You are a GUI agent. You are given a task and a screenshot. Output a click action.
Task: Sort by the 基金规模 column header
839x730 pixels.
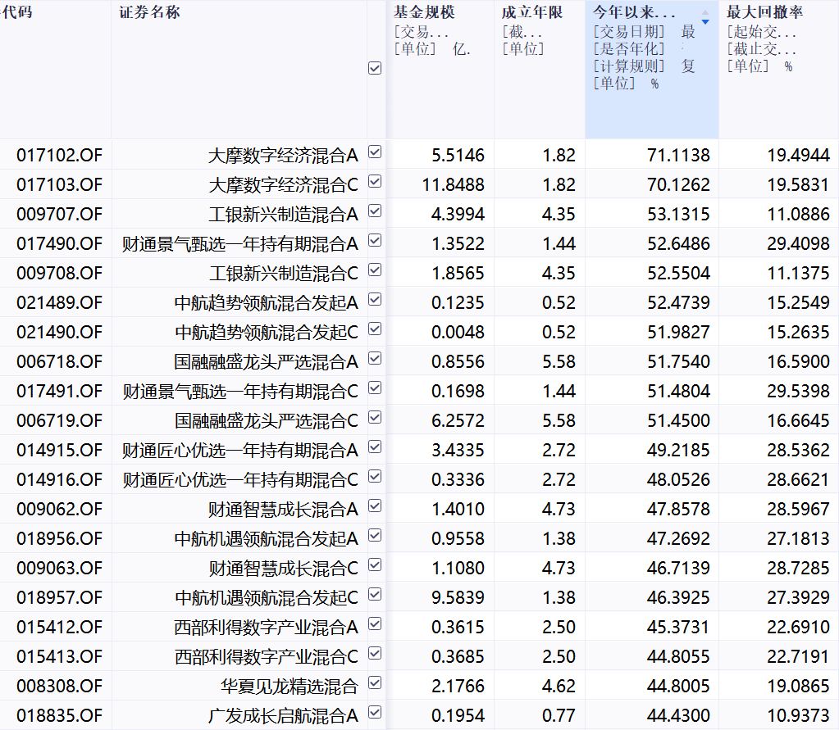point(424,11)
